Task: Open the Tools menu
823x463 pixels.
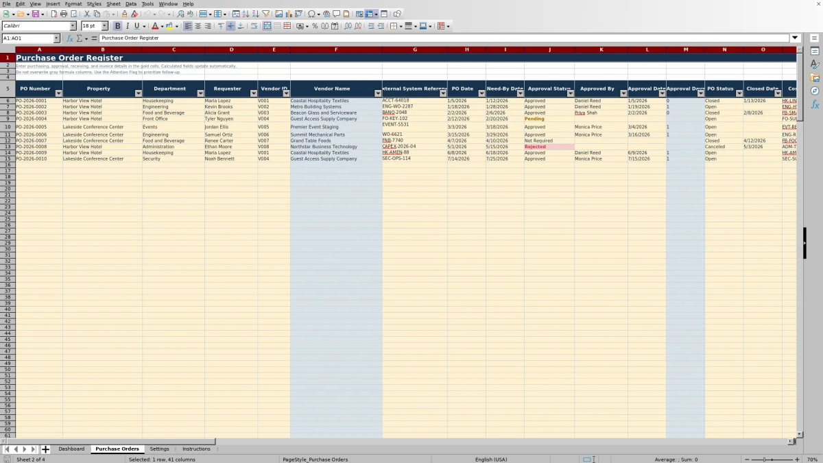Action: [x=147, y=3]
